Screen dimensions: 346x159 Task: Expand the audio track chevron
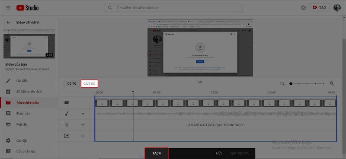point(83,114)
